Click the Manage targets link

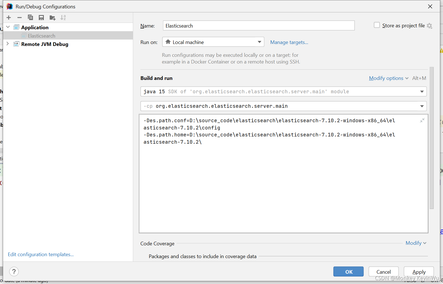point(289,42)
